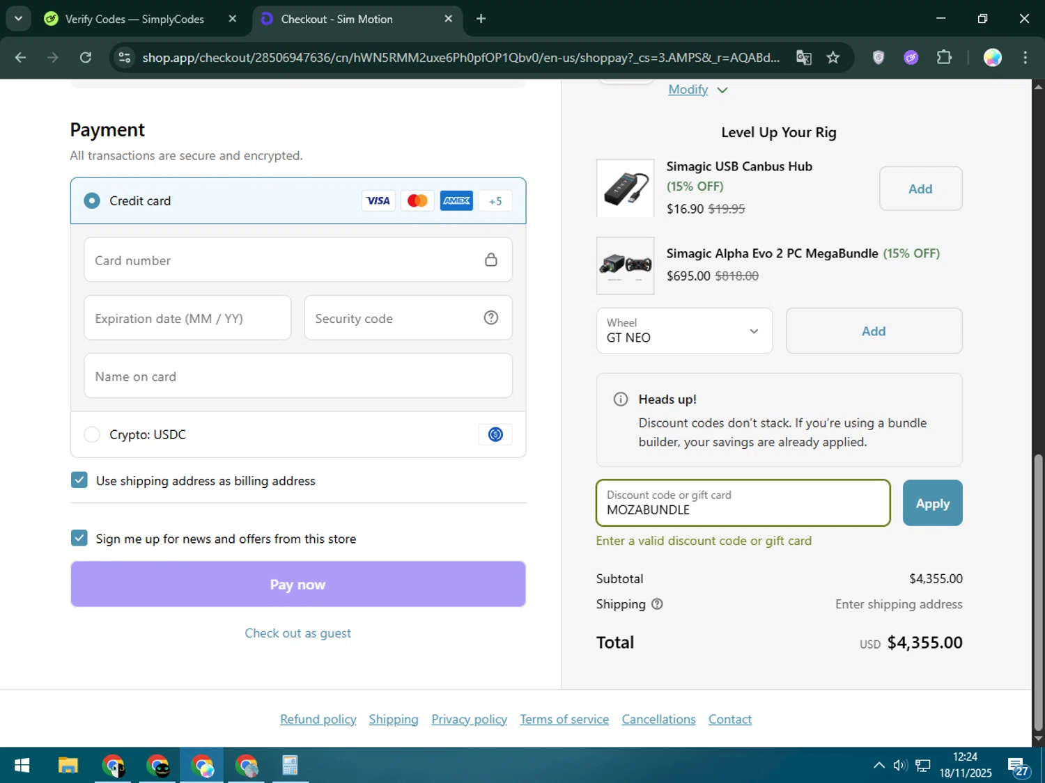Click the Alpha Evo 2 MegaBundle thumbnail

click(626, 265)
